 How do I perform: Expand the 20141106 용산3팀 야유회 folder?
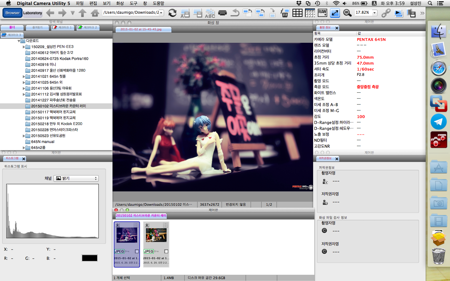coord(24,88)
